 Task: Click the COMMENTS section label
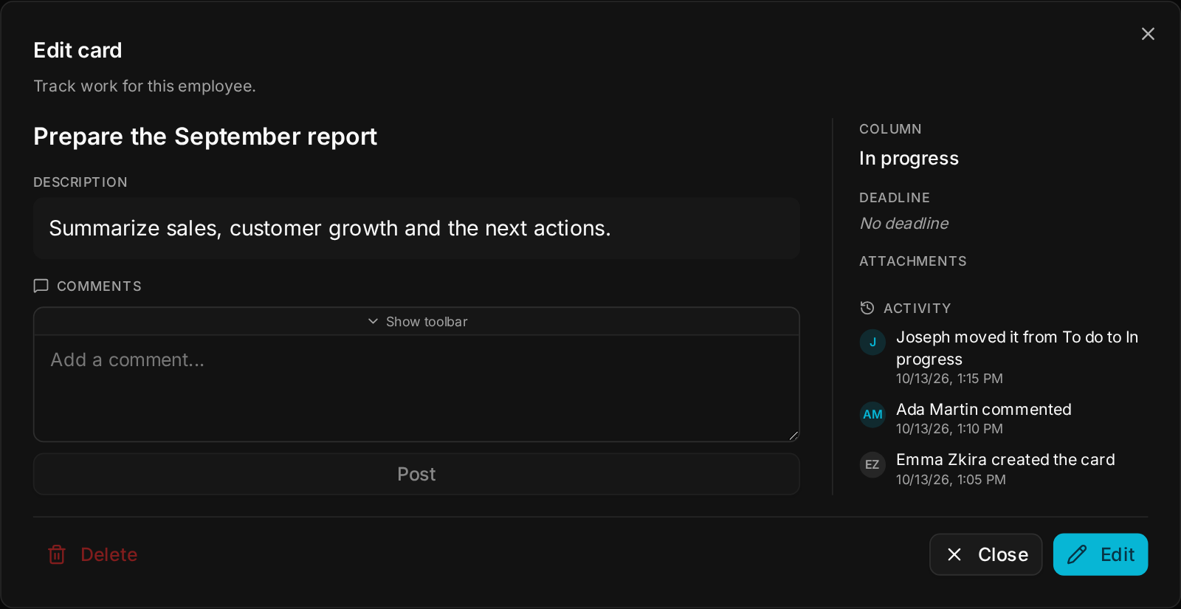pos(99,286)
